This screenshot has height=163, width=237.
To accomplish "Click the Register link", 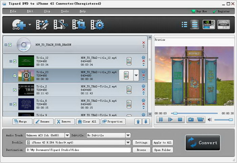I will click(x=221, y=11).
